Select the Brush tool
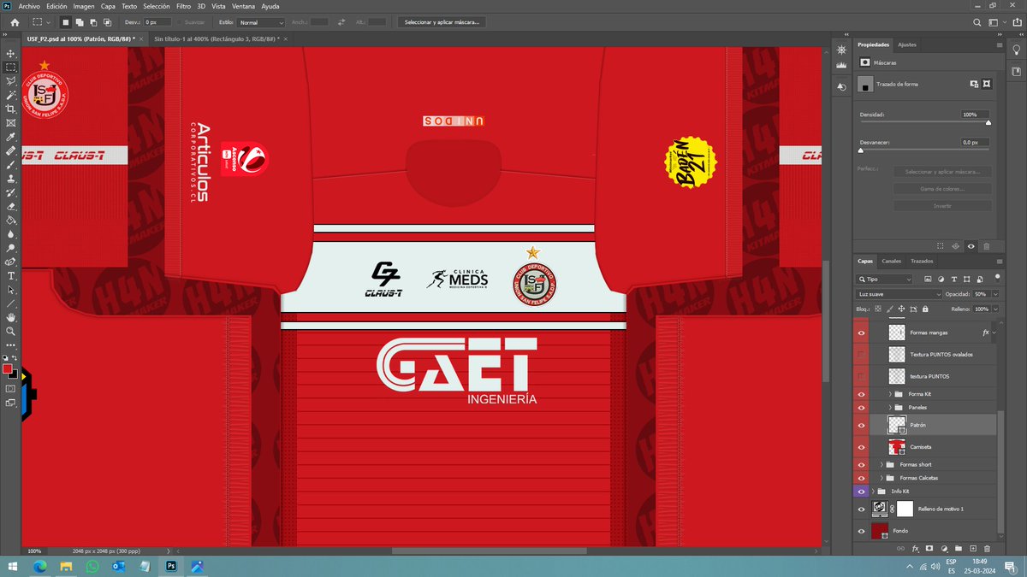Viewport: 1027px width, 577px height. coord(10,164)
